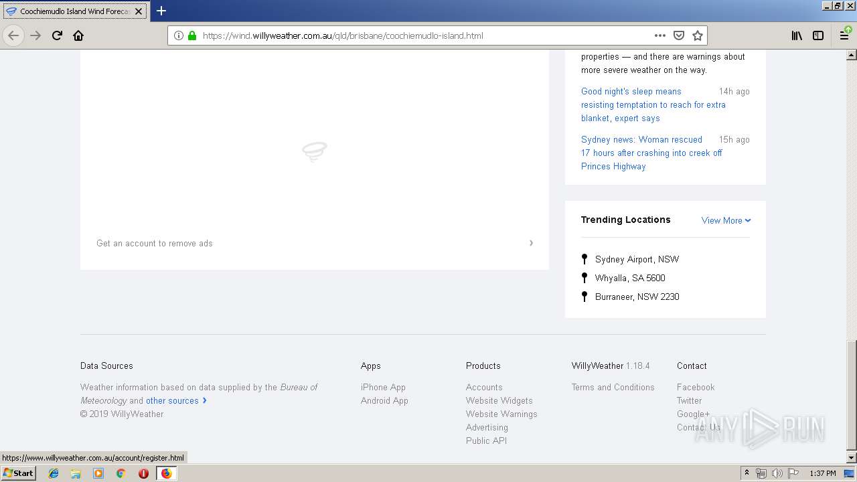The height and width of the screenshot is (482, 857).
Task: Show hidden system tray icons
Action: coord(747,473)
